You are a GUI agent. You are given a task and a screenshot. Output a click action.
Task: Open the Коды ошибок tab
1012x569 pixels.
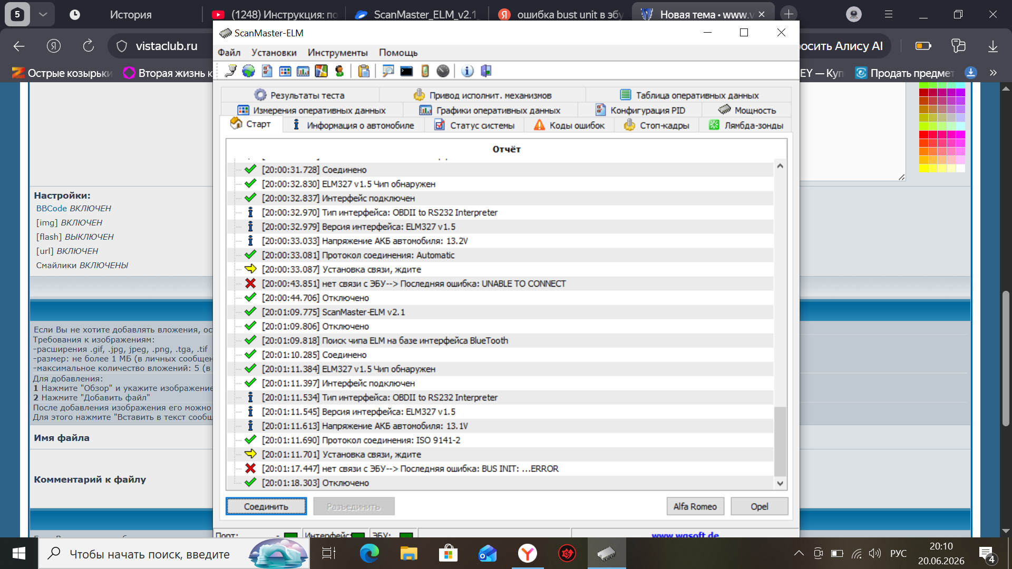pyautogui.click(x=569, y=125)
